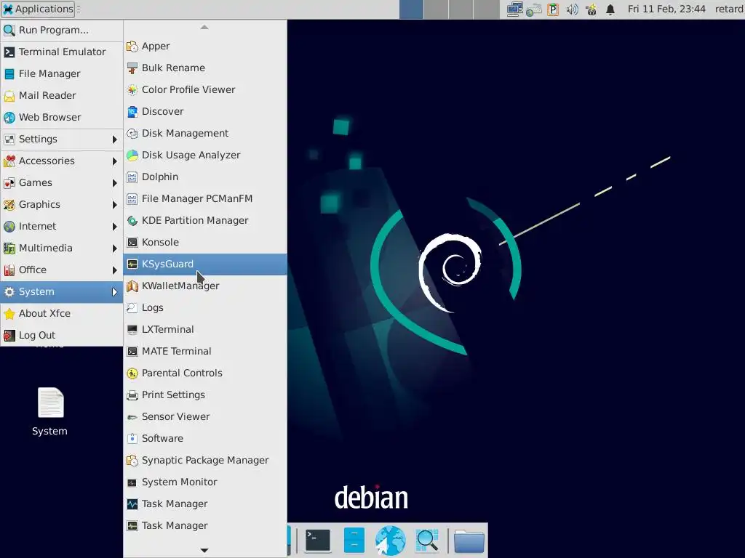Open Terminal Emulator from the Applications menu
This screenshot has width=745, height=558.
tap(62, 52)
